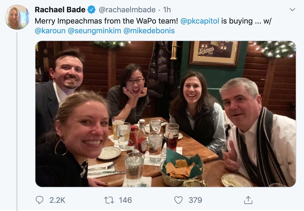304x211 pixels.
Task: Click the reply speech bubble icon
Action: 40,200
